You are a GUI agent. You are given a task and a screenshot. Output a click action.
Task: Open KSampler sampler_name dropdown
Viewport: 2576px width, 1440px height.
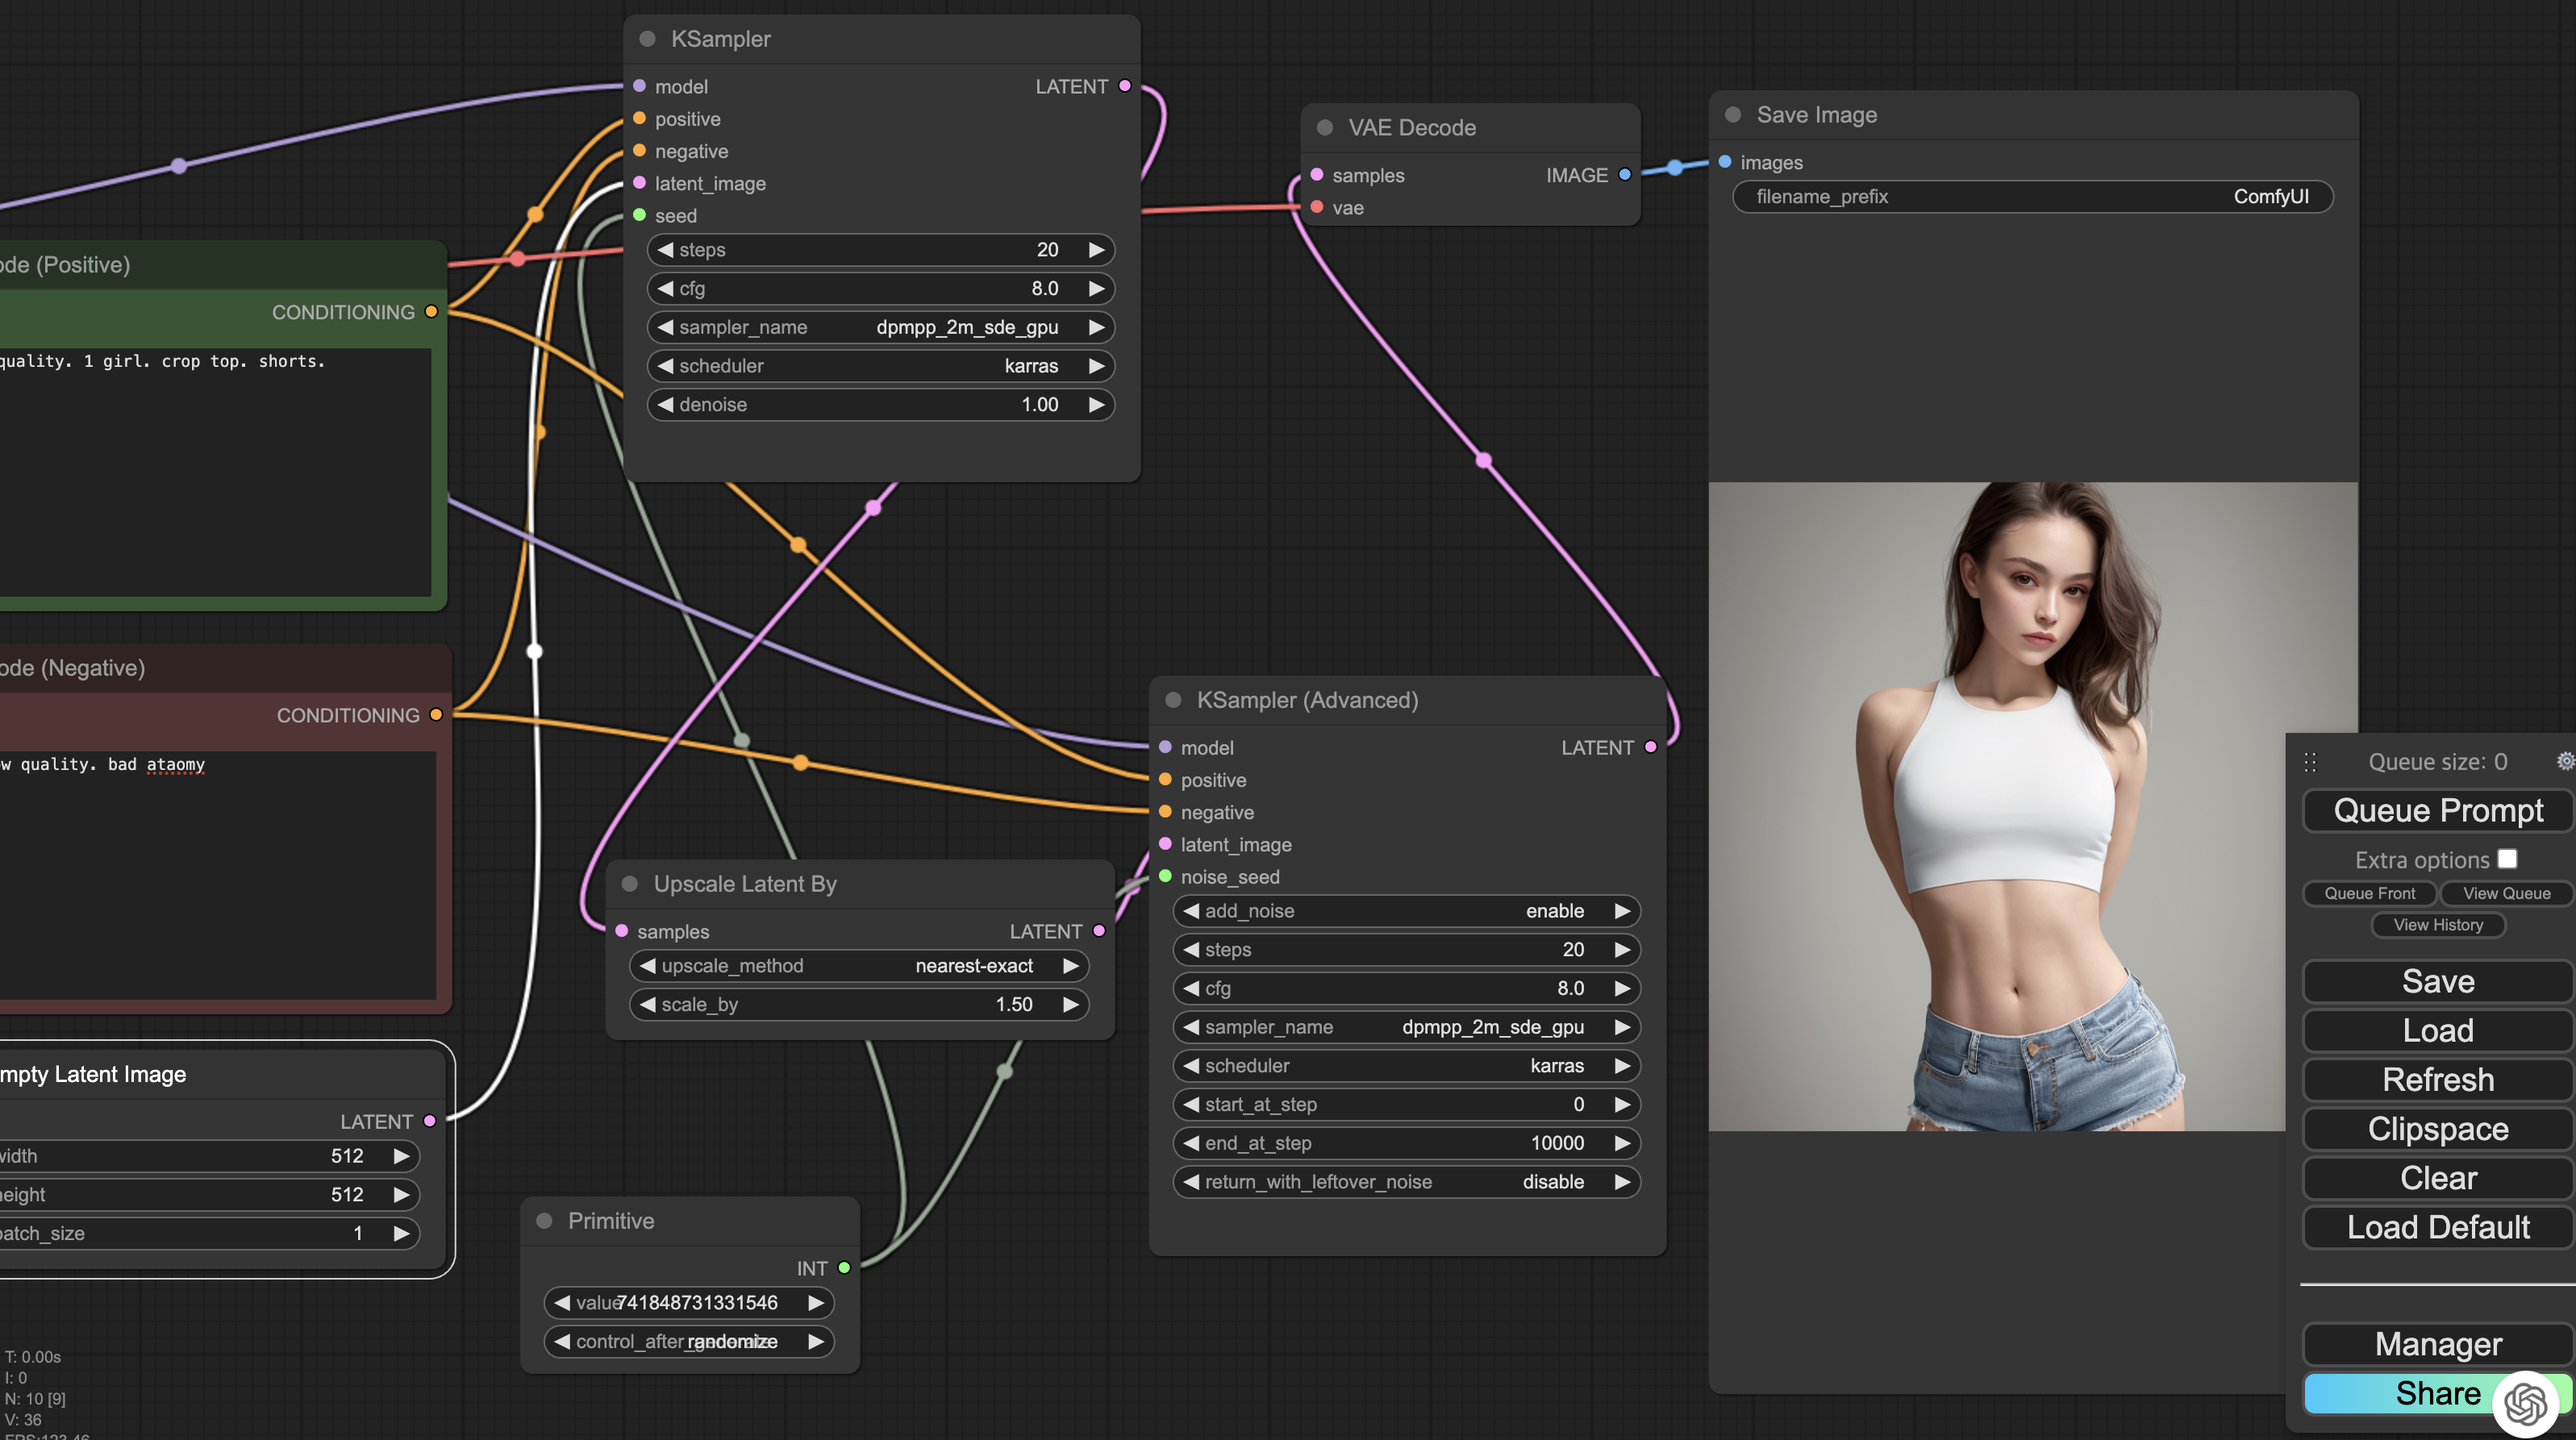(880, 328)
